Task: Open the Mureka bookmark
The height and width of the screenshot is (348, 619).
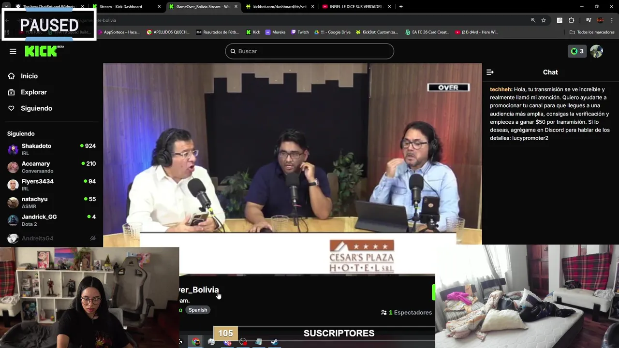Action: pyautogui.click(x=275, y=32)
